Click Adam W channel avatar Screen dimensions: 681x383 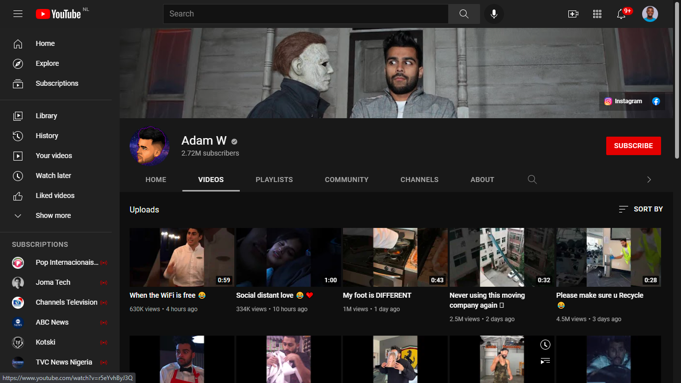[150, 146]
